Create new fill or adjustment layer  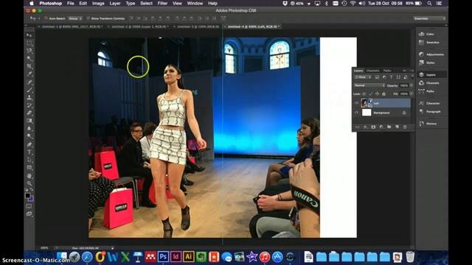coord(381,127)
